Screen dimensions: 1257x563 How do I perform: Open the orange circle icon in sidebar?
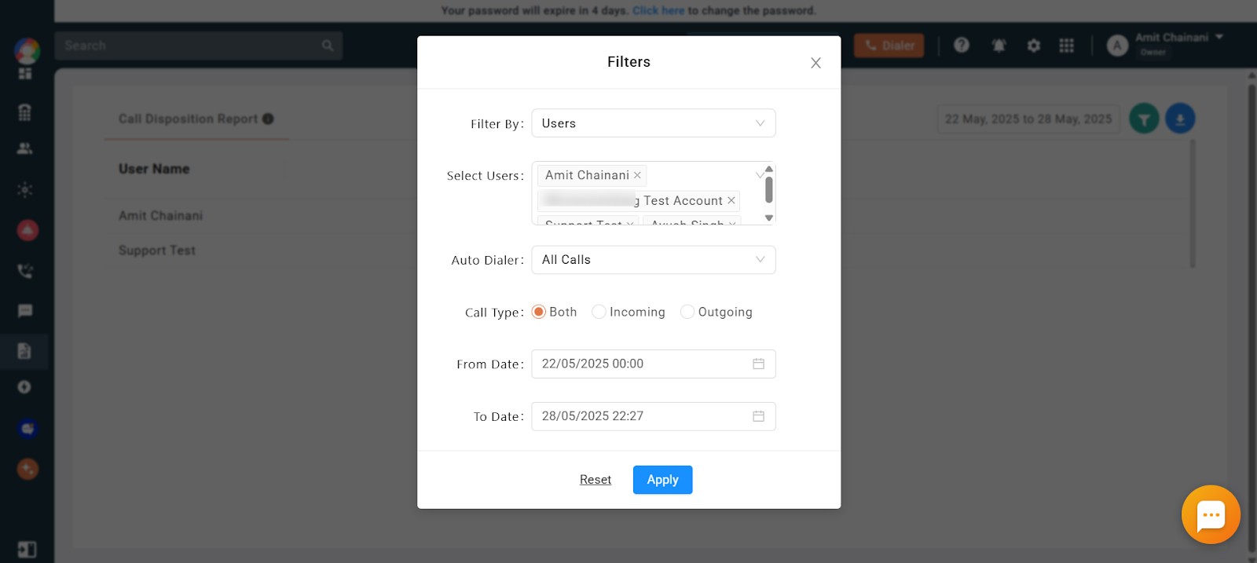click(27, 470)
